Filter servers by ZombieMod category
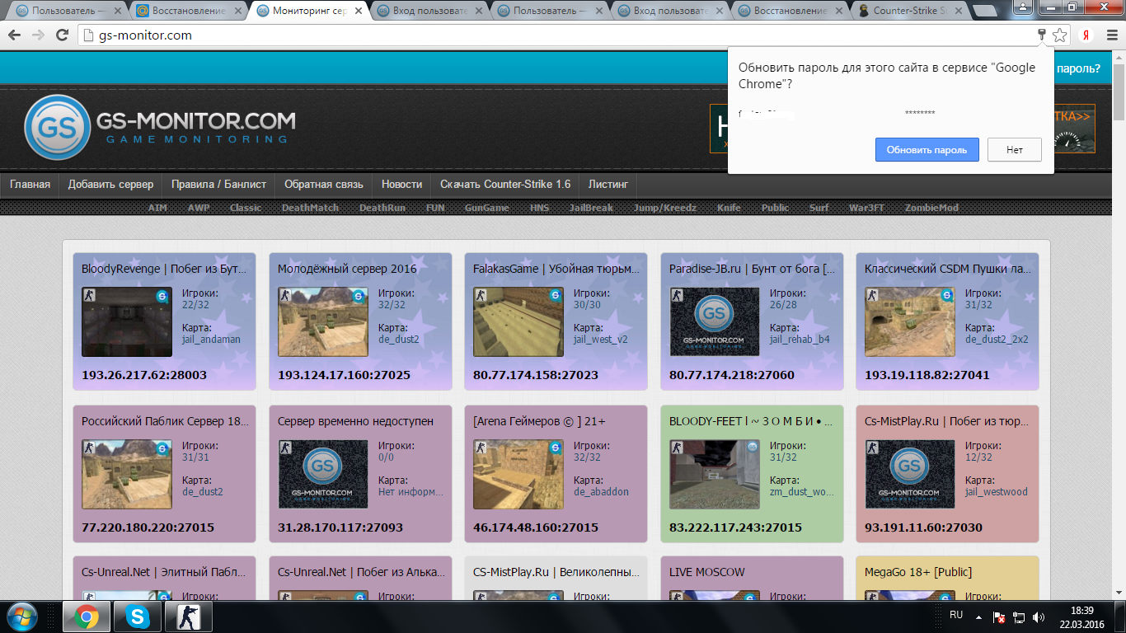1126x633 pixels. (x=931, y=208)
